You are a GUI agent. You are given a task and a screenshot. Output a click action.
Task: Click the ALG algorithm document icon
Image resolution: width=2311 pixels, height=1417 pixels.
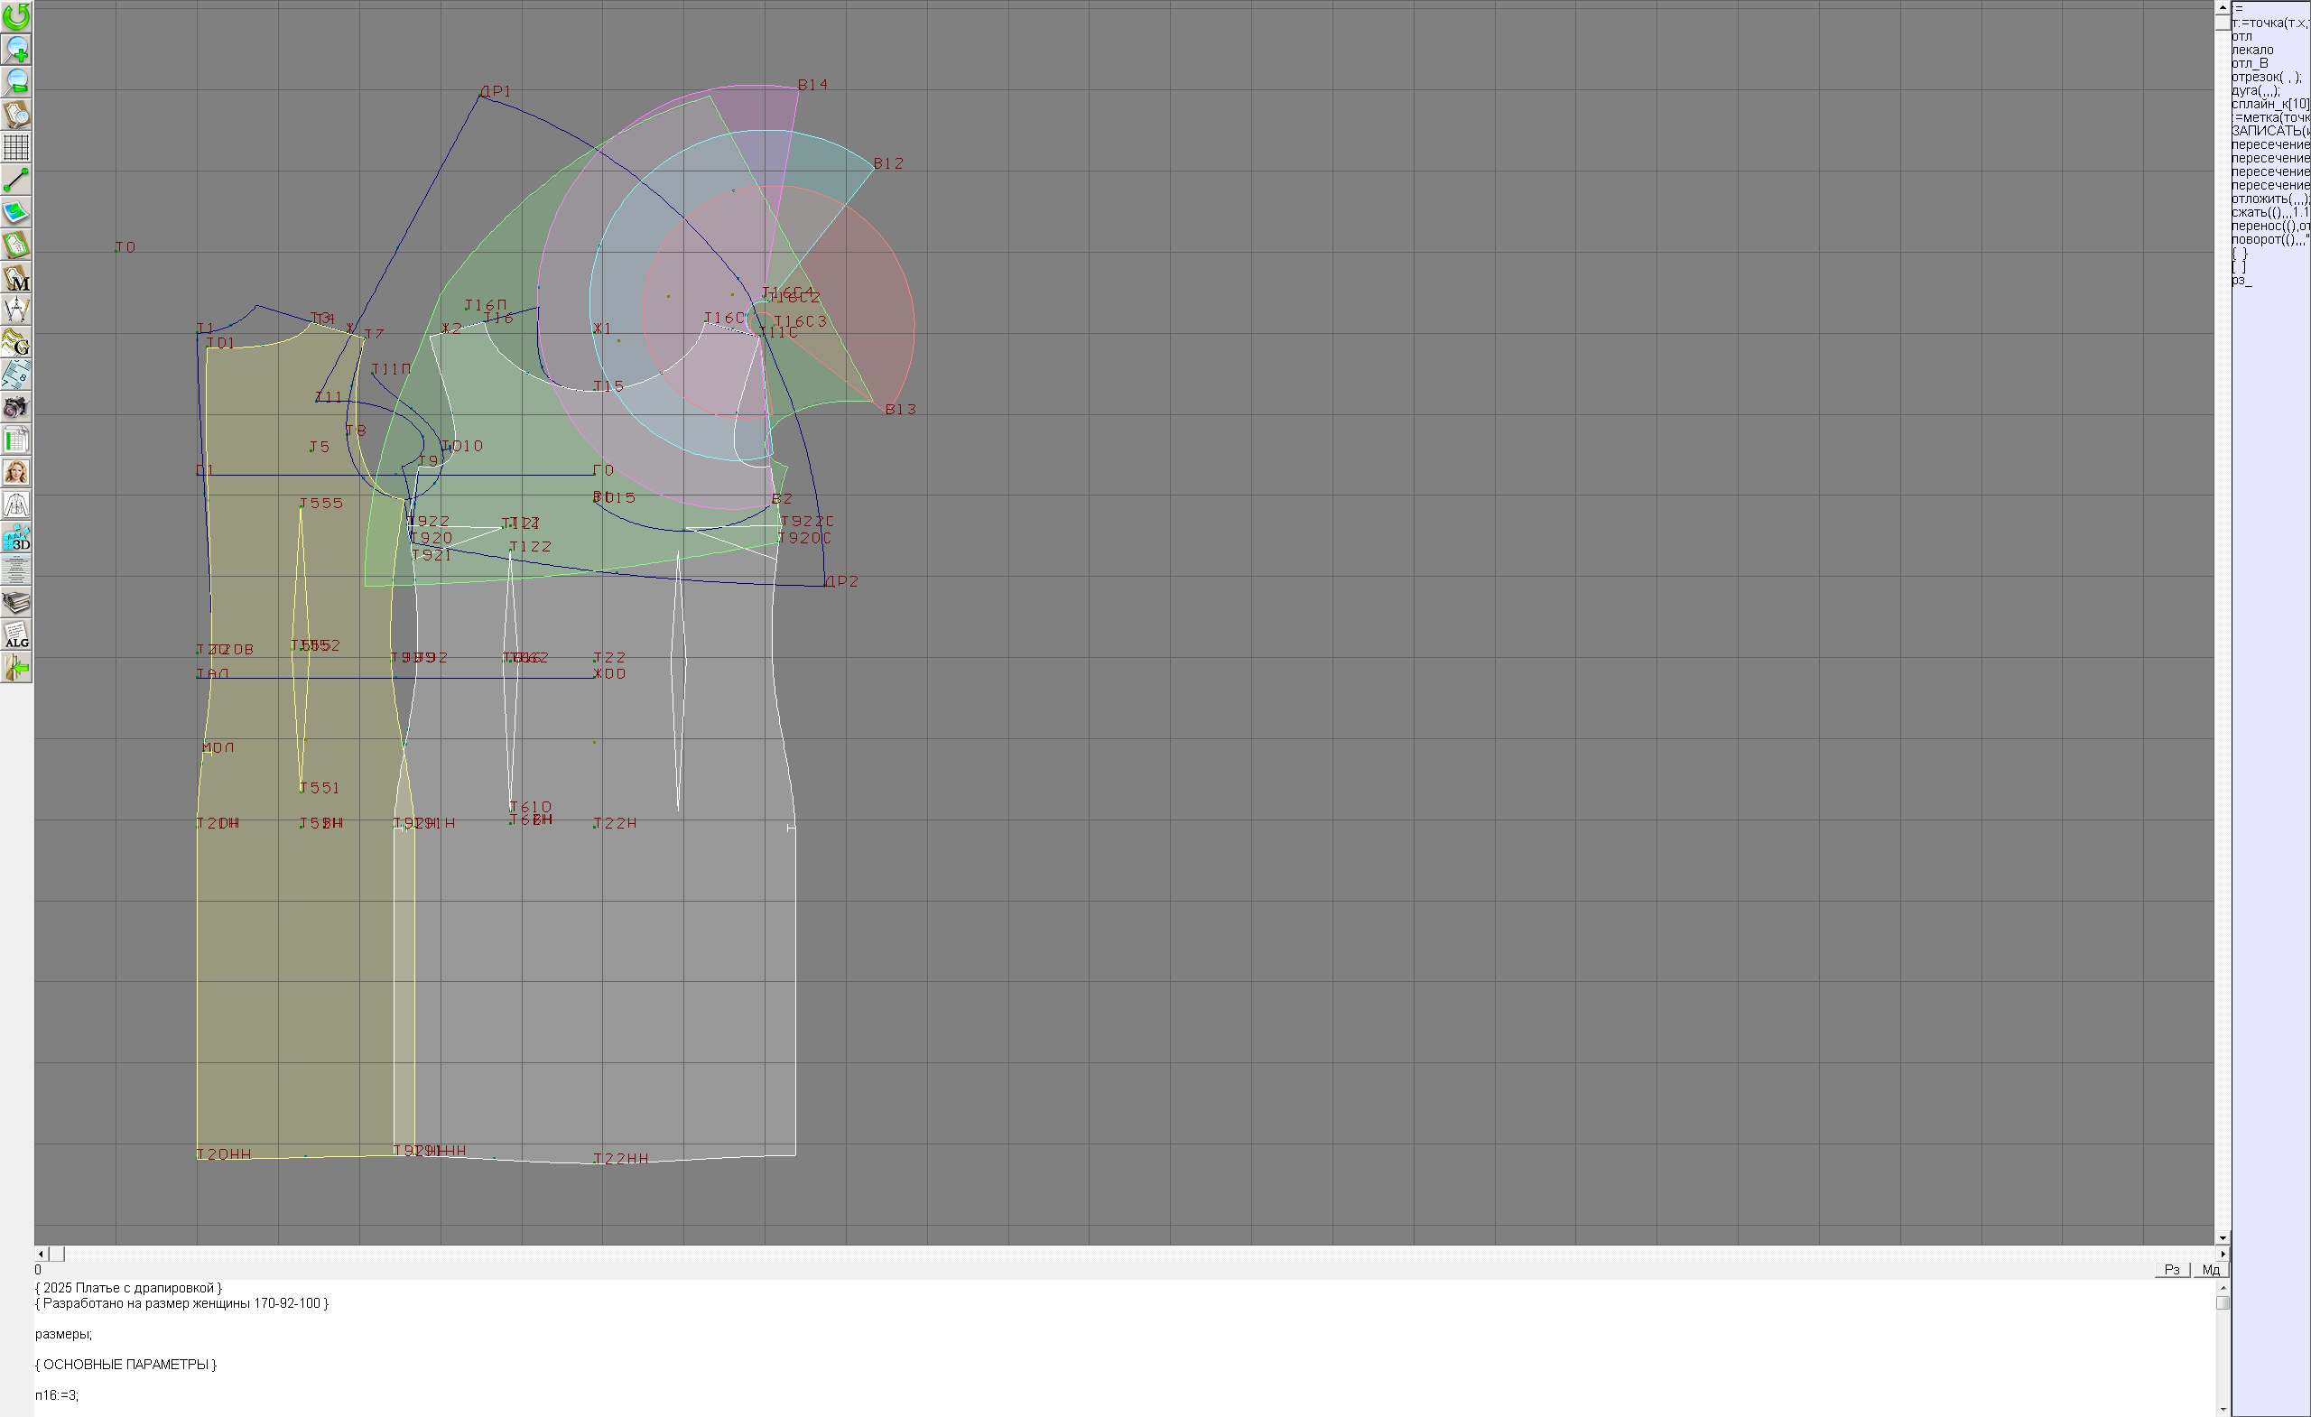(x=16, y=635)
